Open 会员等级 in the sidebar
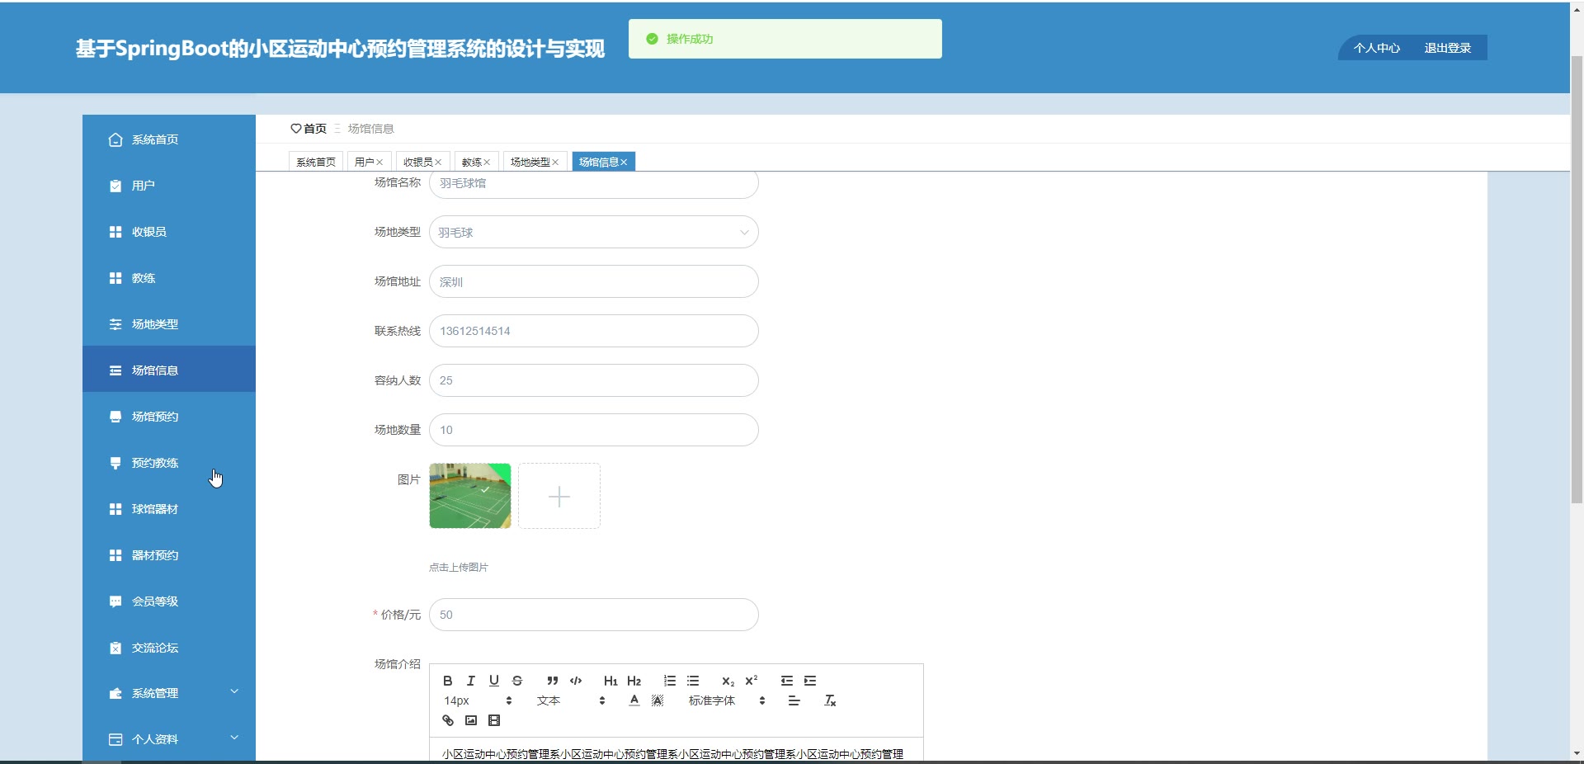The height and width of the screenshot is (764, 1584). point(169,601)
